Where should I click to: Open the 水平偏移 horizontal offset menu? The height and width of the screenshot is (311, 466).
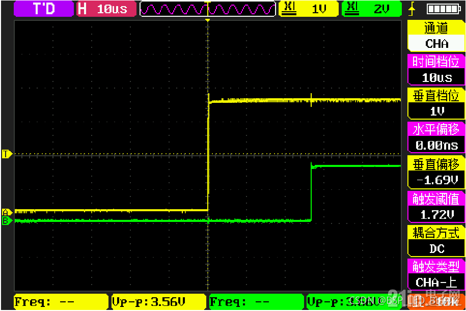(436, 129)
